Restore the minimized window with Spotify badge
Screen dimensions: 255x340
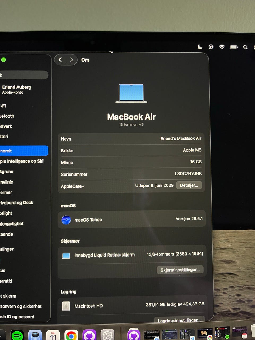(x=222, y=333)
